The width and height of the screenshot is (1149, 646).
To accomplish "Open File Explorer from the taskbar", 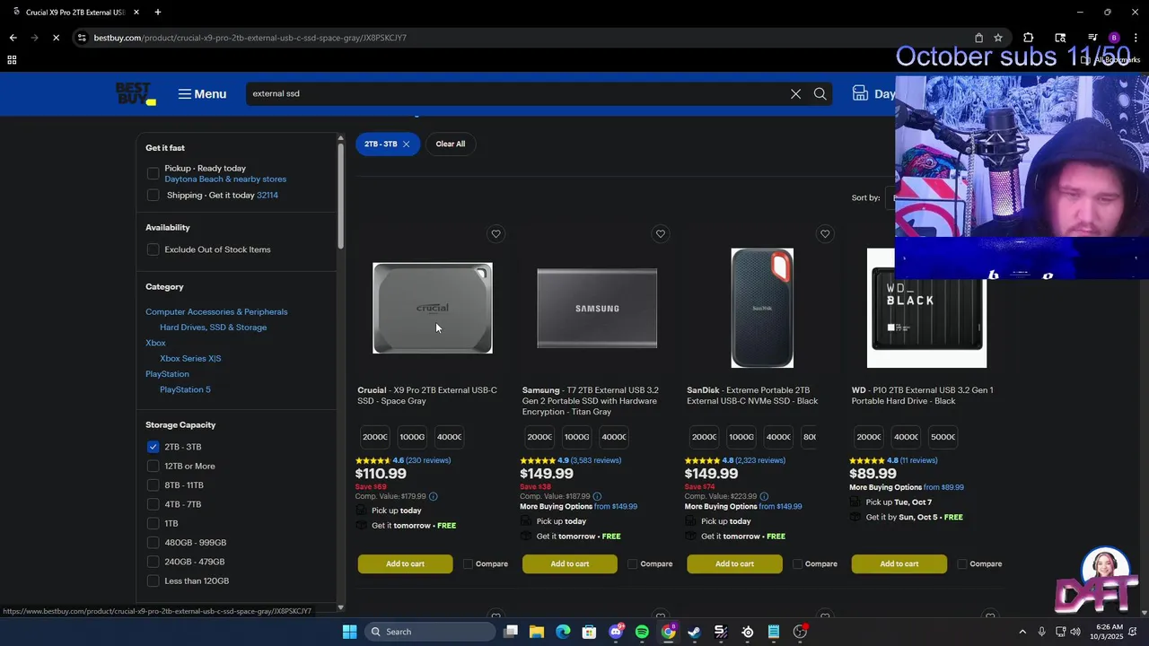I will [537, 632].
